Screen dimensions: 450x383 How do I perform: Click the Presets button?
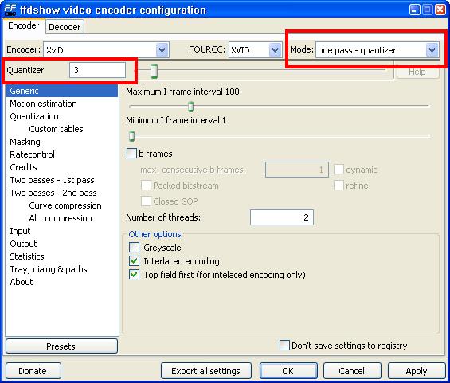coord(61,346)
